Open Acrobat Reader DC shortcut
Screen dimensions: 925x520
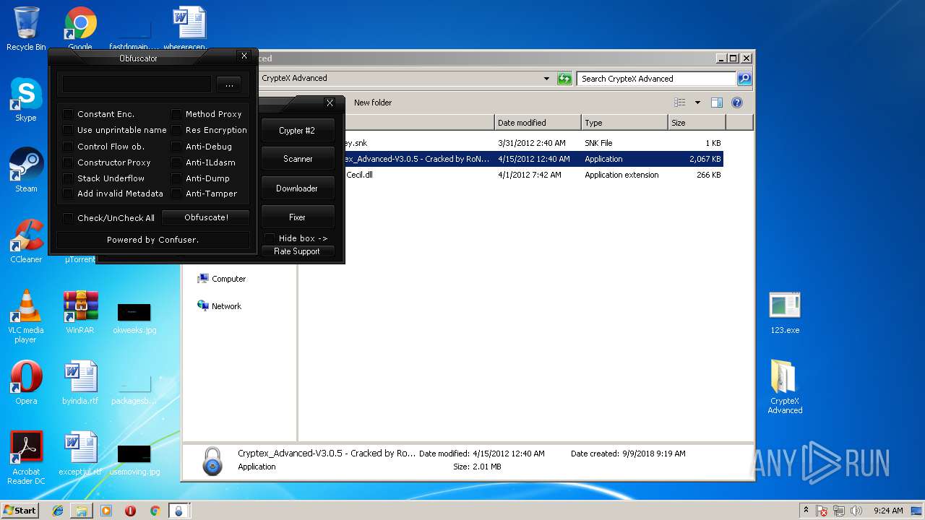[x=26, y=458]
